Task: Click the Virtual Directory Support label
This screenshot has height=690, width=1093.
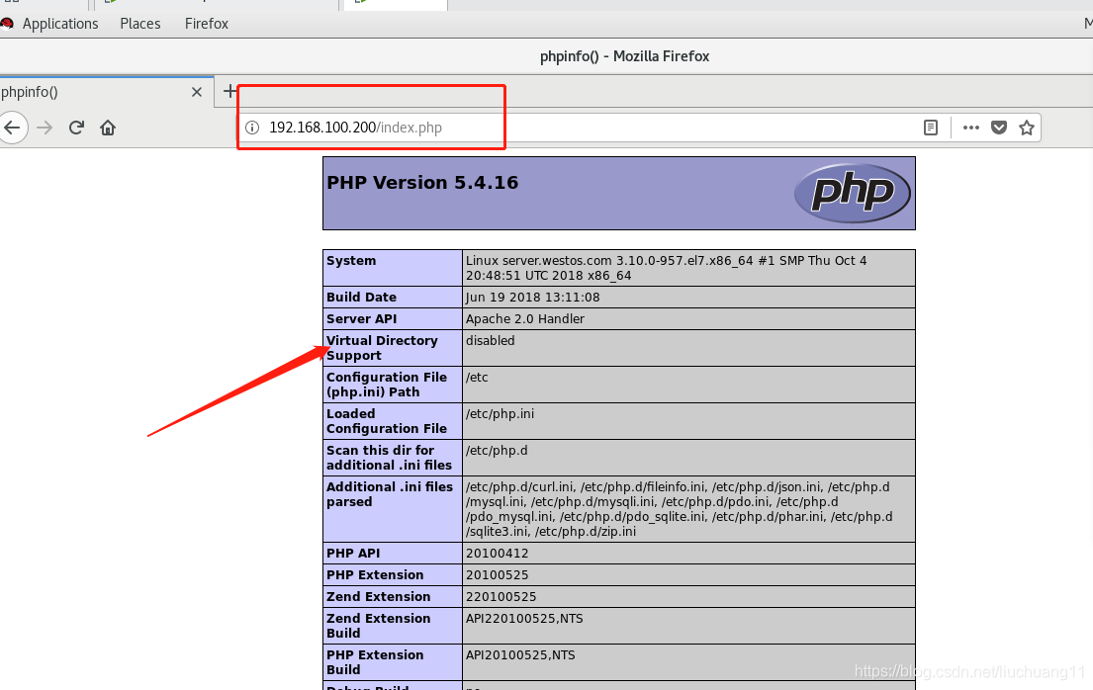Action: coord(382,348)
